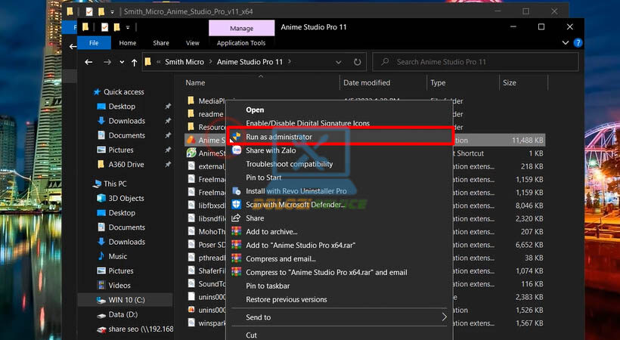
Task: Click the Search Anime Studio Pro 11 field
Action: point(476,62)
